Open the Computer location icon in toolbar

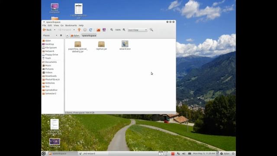(x=104, y=30)
